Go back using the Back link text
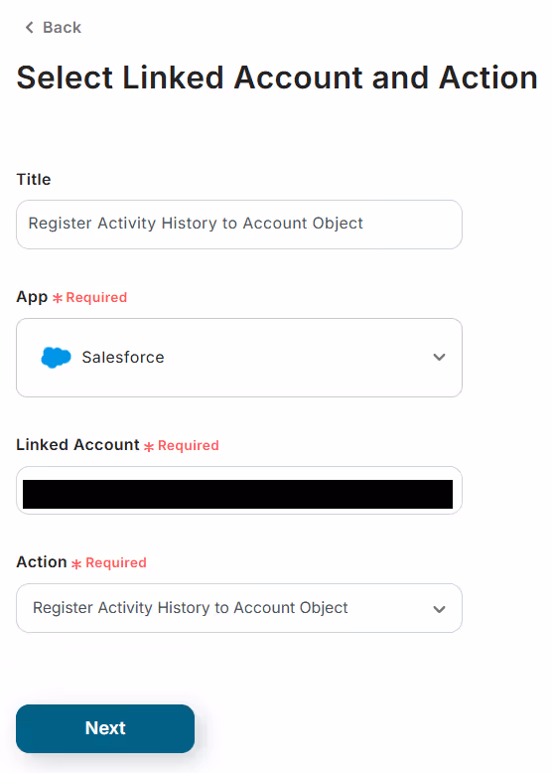552x773 pixels. (x=62, y=27)
